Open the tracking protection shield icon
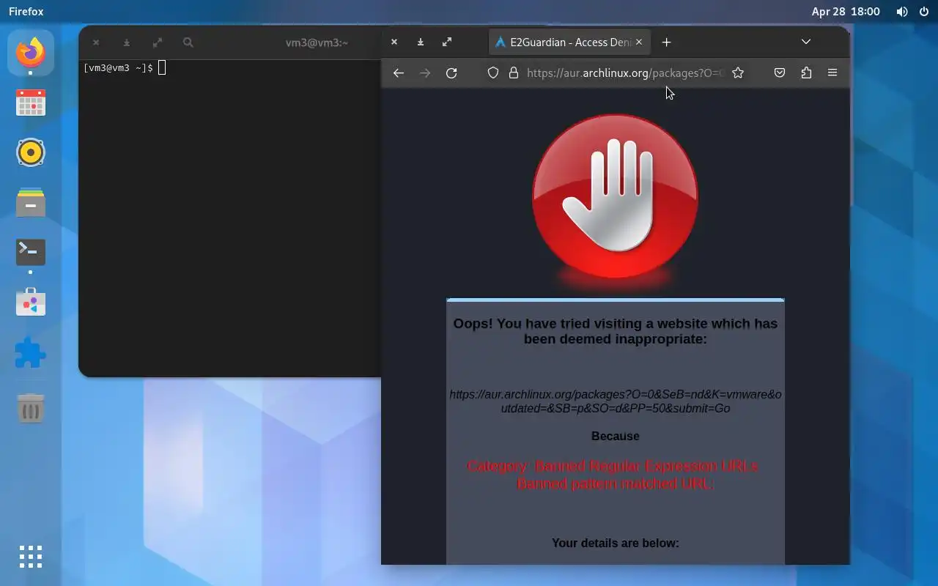The width and height of the screenshot is (938, 586). [x=493, y=73]
